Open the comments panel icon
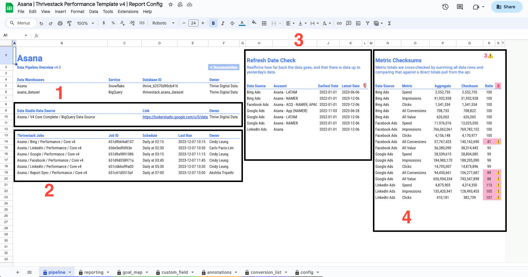528x277 pixels. pyautogui.click(x=460, y=7)
